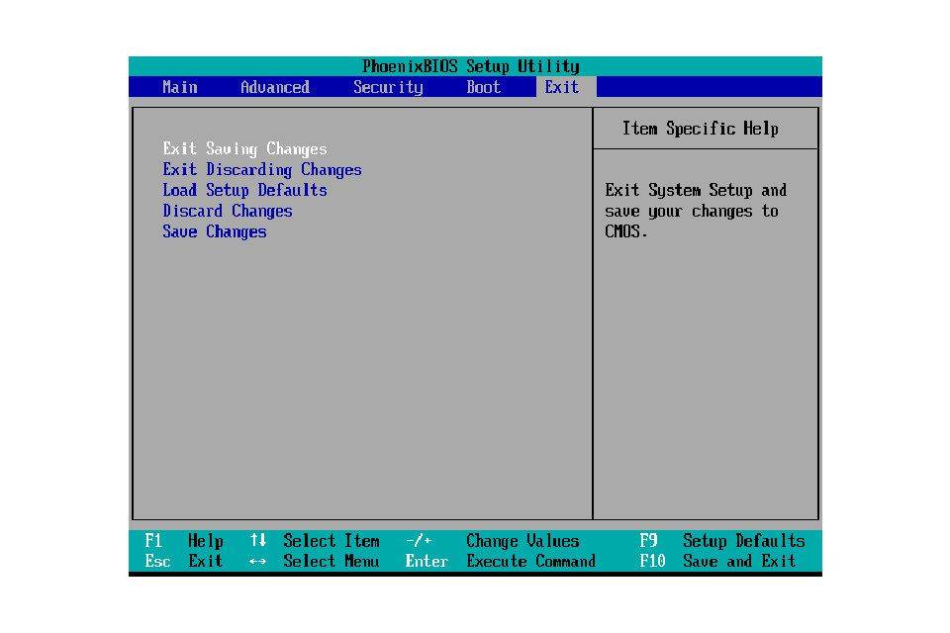Pick Load Setup Defaults option
Viewport: 950px width, 633px height.
pyautogui.click(x=244, y=190)
